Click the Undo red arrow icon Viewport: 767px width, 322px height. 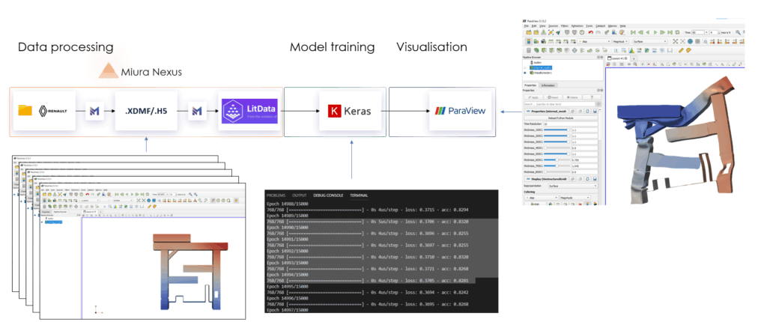591,32
